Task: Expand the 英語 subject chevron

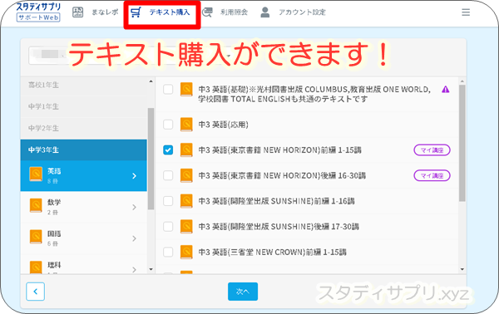Action: [x=134, y=176]
